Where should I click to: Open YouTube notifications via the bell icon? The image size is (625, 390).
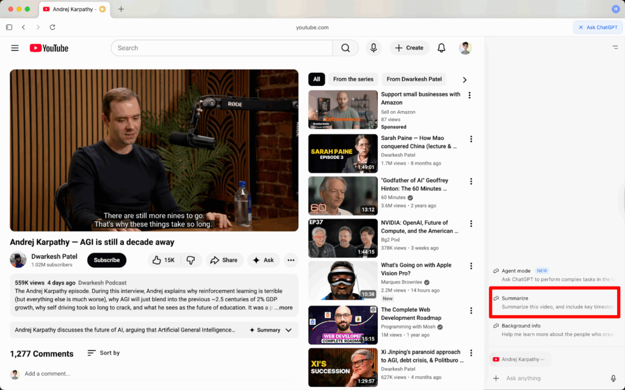click(x=441, y=48)
